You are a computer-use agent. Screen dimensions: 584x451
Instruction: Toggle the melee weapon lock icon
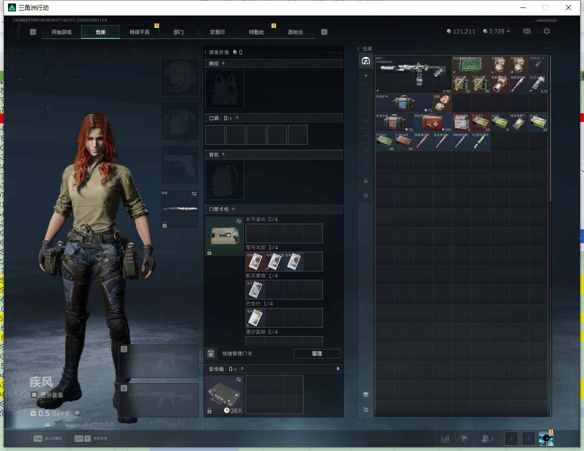(x=164, y=224)
